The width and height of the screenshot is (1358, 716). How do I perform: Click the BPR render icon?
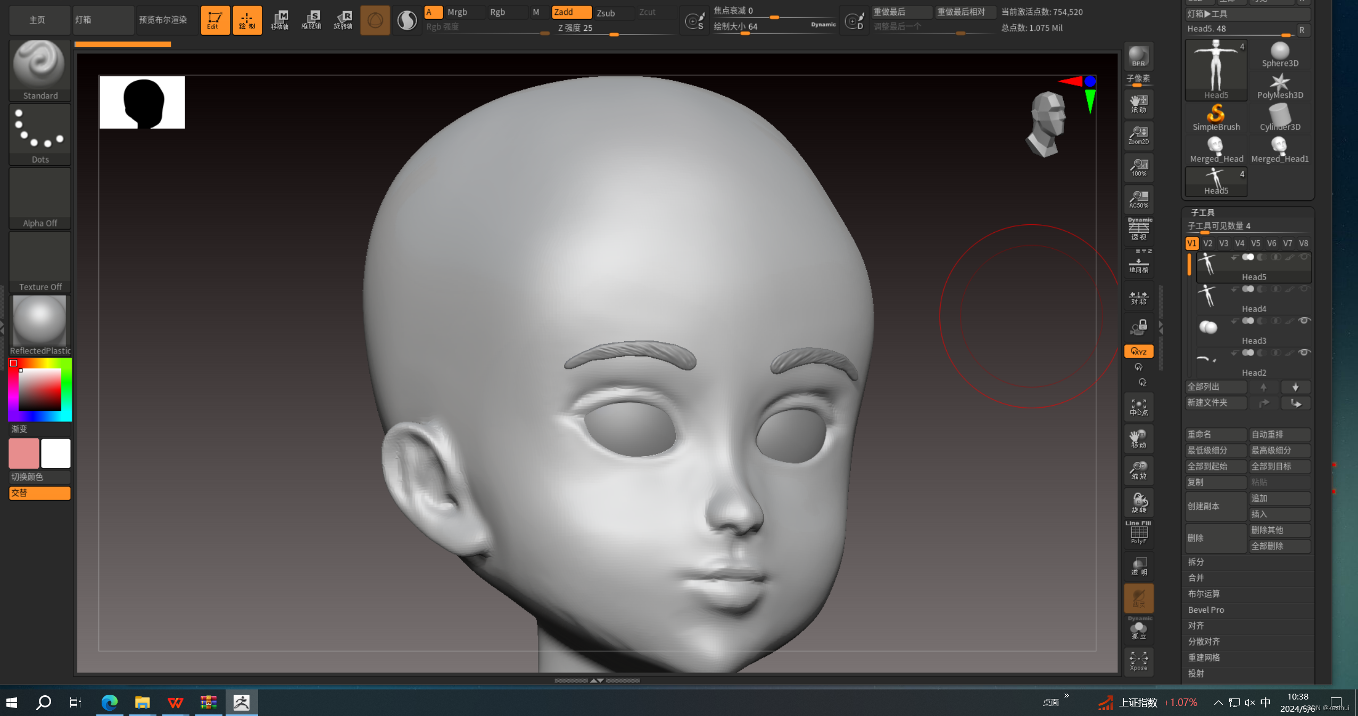click(1138, 56)
